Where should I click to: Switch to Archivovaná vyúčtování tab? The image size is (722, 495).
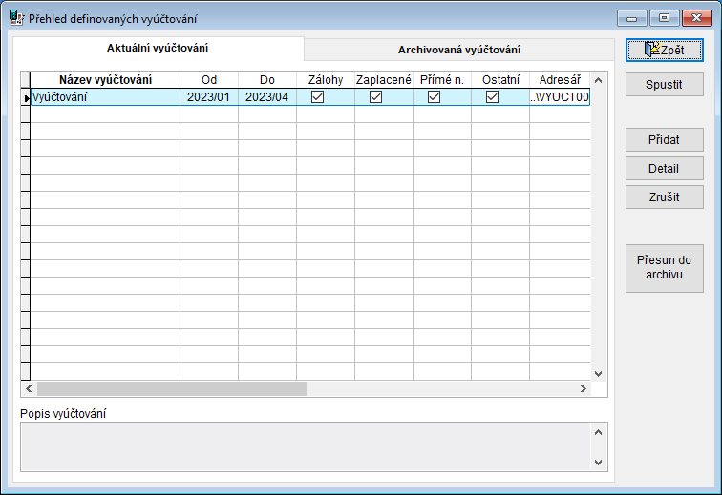[458, 50]
